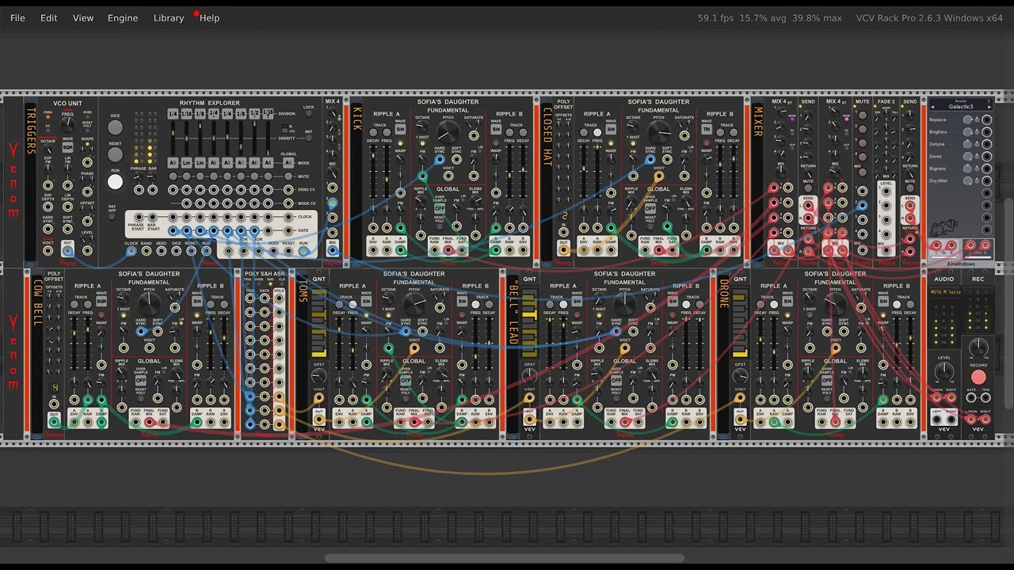The height and width of the screenshot is (570, 1014).
Task: Toggle the DRONE oversample OFF button
Action: 827,380
